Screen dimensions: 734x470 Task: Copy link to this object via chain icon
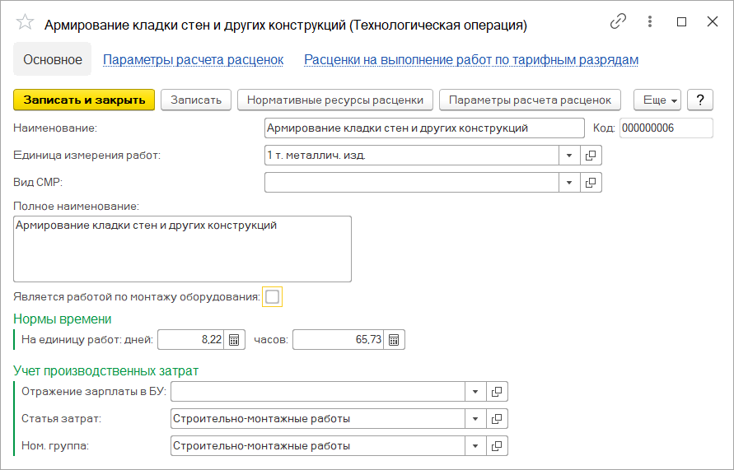click(618, 22)
